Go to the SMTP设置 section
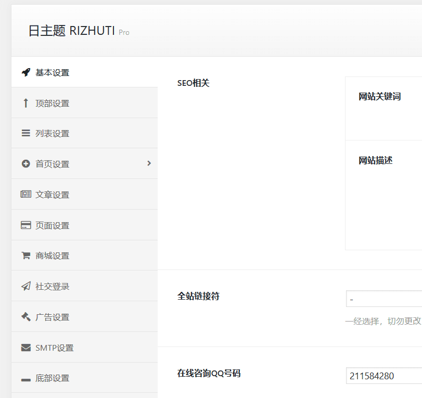Screen dimensions: 422x398 click(x=54, y=348)
